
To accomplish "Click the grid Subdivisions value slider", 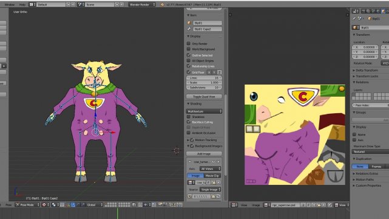I will click(204, 88).
